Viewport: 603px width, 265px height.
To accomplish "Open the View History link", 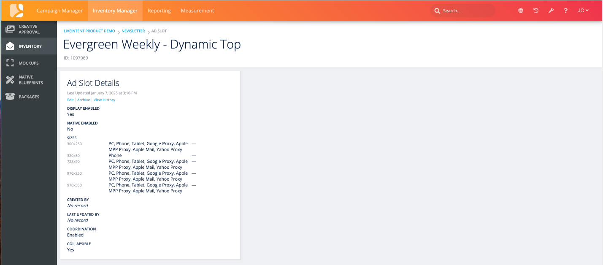I will (x=104, y=100).
